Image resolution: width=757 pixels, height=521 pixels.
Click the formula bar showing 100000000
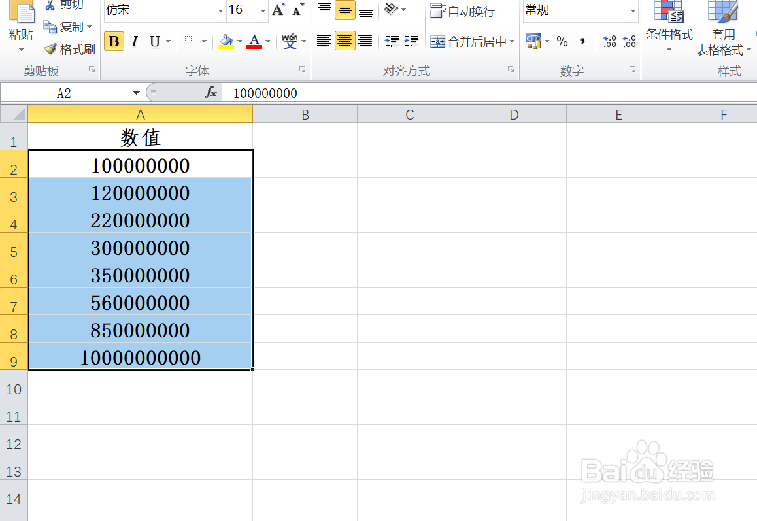(x=490, y=93)
